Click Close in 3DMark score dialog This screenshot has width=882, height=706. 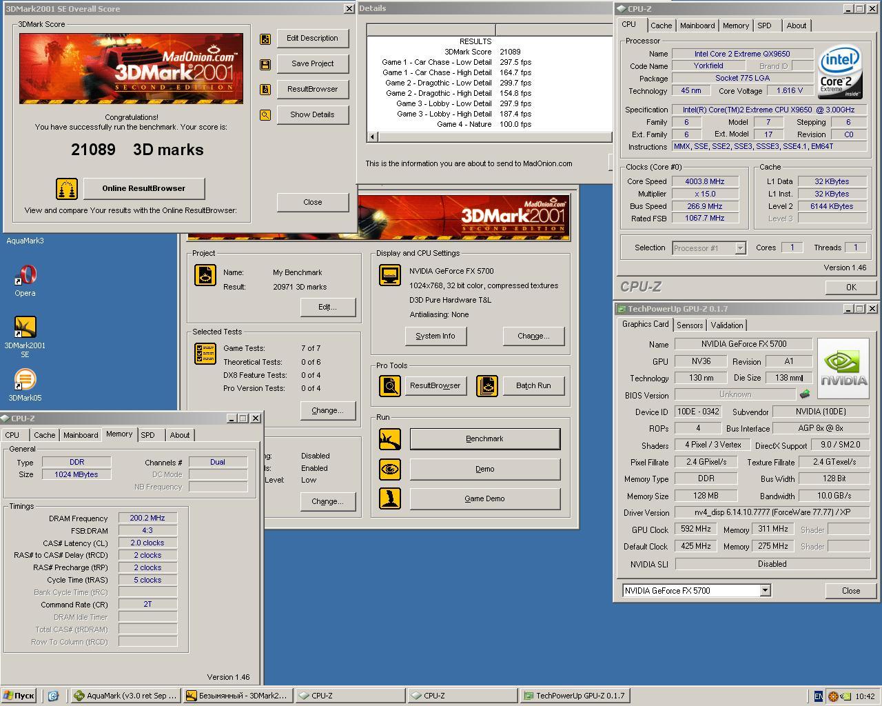pyautogui.click(x=313, y=203)
